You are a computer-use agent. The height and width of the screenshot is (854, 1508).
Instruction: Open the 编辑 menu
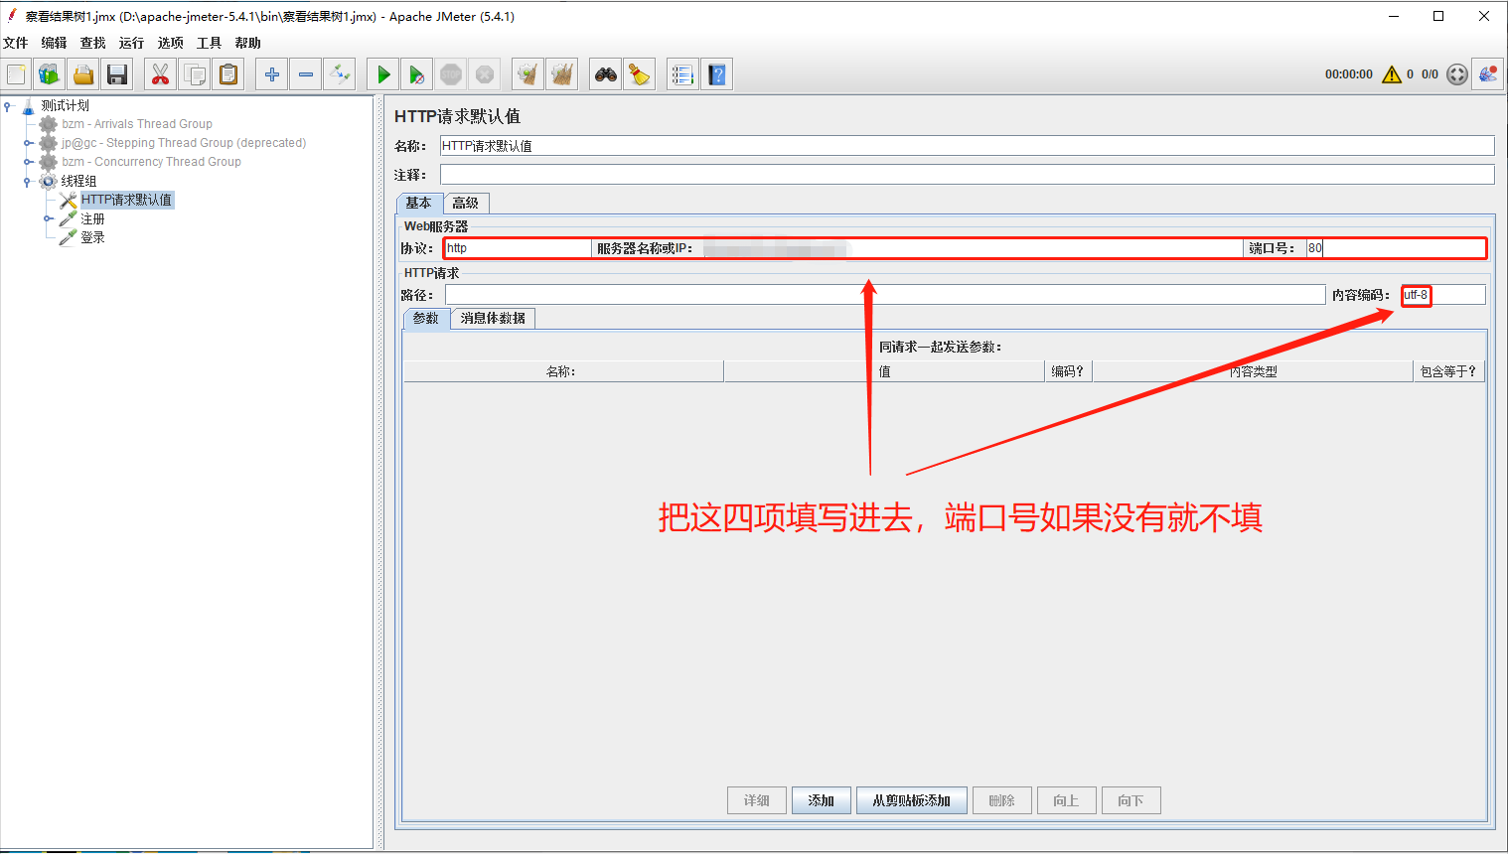point(55,43)
